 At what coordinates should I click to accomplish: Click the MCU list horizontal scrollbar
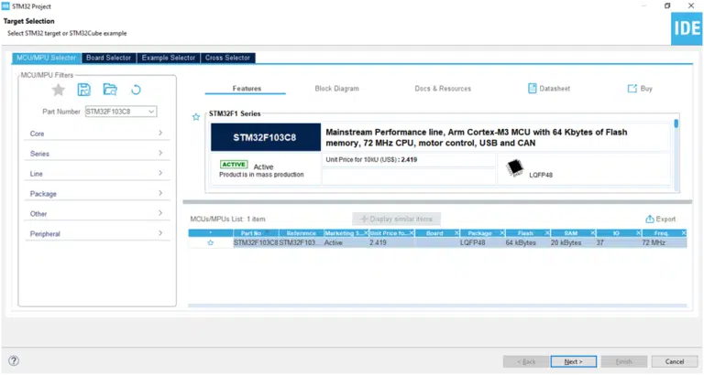click(x=437, y=305)
